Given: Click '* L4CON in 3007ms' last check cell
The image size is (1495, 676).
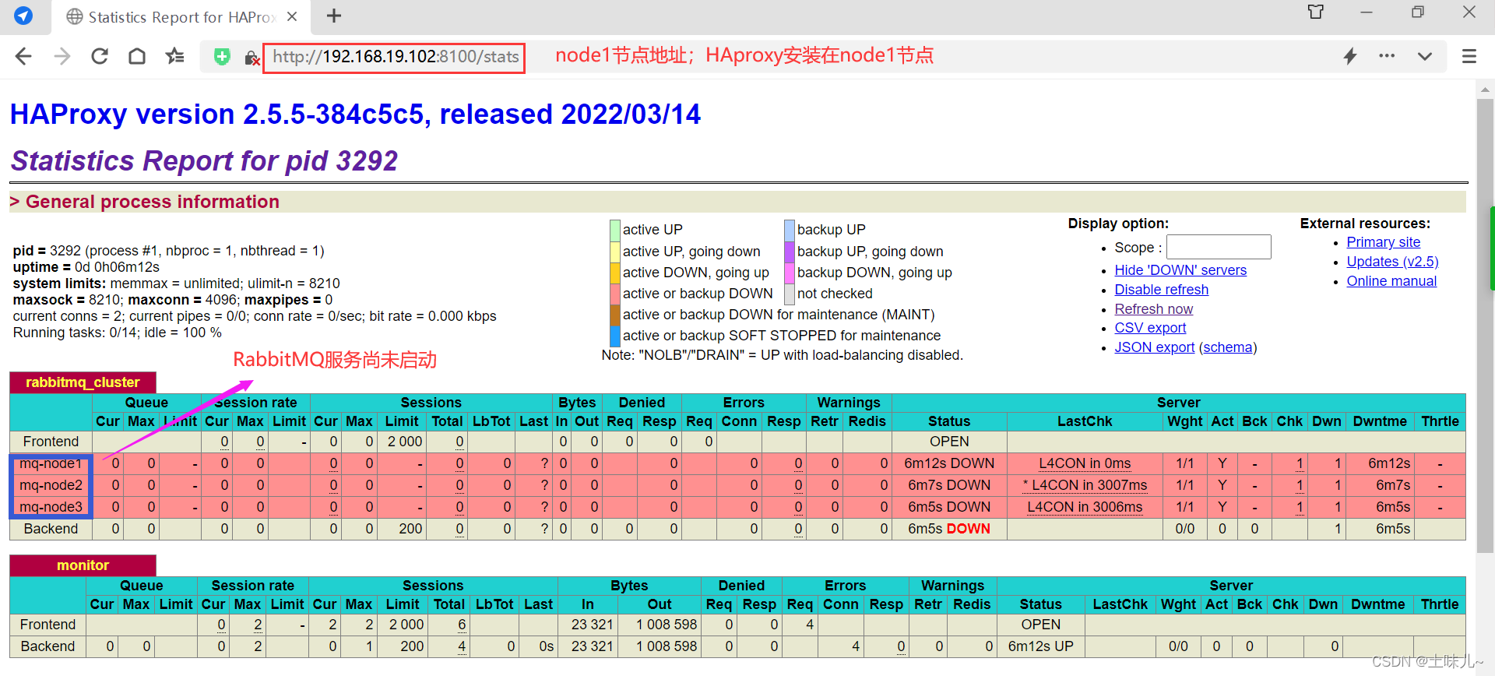Looking at the screenshot, I should [1085, 485].
